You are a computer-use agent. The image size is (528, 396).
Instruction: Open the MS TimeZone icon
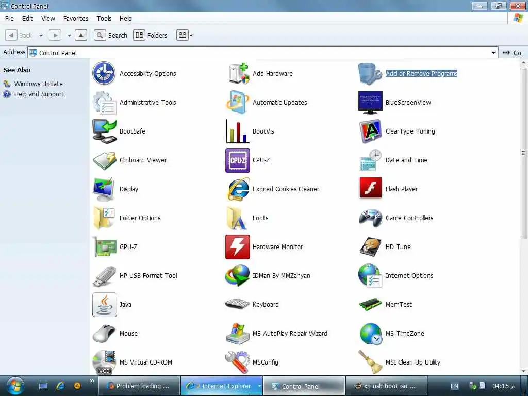(x=371, y=334)
